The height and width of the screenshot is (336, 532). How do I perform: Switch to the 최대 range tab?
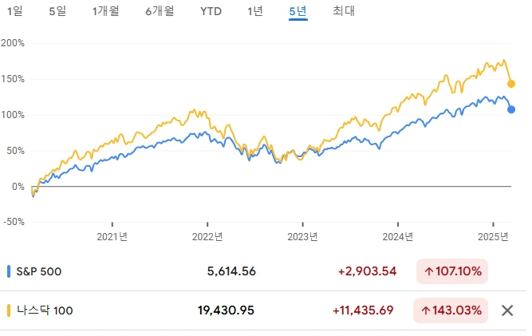pyautogui.click(x=344, y=11)
